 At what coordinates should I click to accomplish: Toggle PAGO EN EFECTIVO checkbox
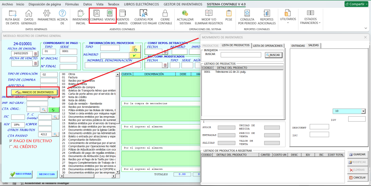(11, 141)
